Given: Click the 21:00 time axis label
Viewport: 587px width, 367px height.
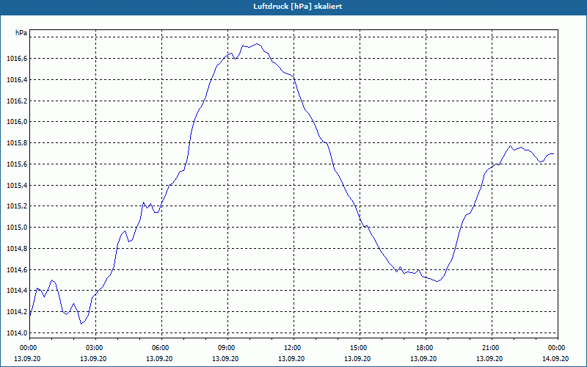Looking at the screenshot, I should [492, 348].
